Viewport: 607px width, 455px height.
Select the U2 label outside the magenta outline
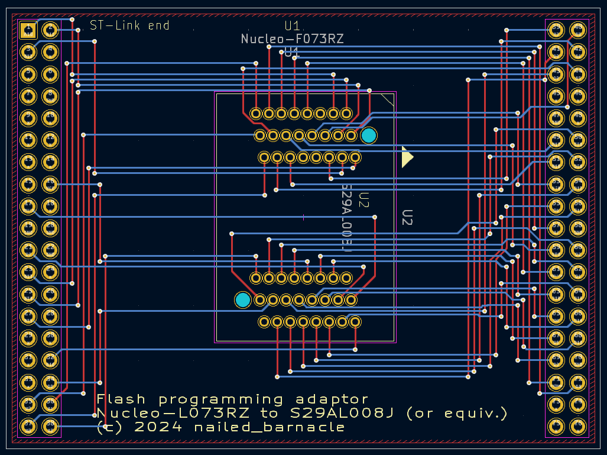tap(407, 217)
